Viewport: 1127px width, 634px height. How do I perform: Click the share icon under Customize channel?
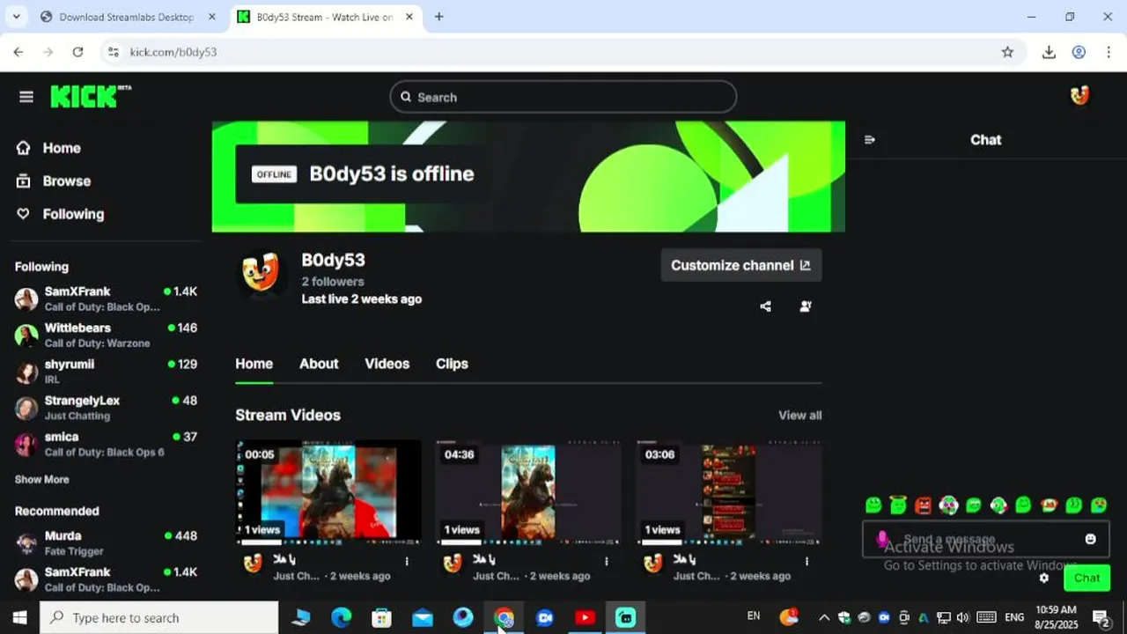(765, 306)
